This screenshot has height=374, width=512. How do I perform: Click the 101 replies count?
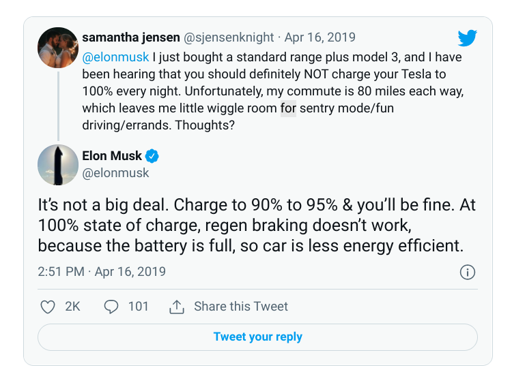point(138,307)
